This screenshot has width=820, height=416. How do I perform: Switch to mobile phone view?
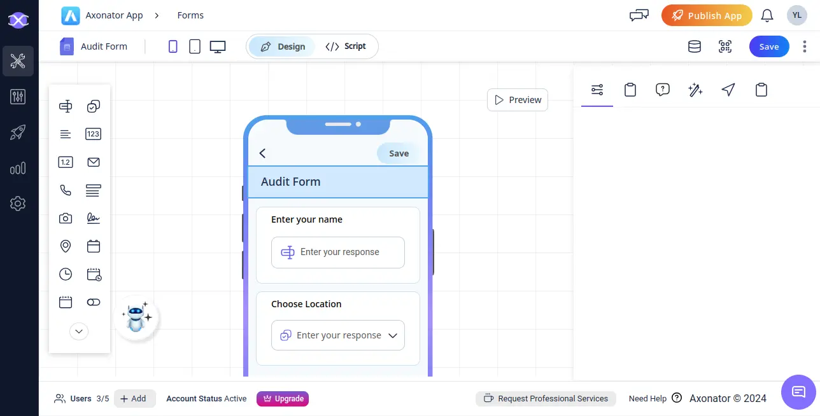[x=173, y=46]
